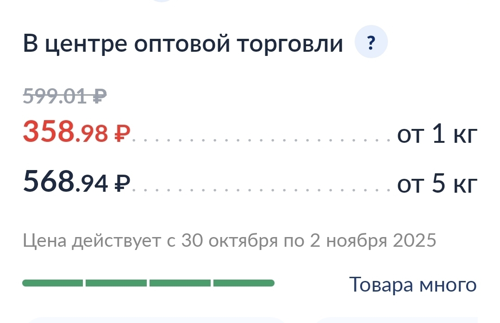Click the question mark next to the heading
Image resolution: width=500 pixels, height=323 pixels.
coord(370,42)
